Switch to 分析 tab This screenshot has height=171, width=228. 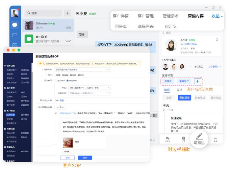coord(179,90)
